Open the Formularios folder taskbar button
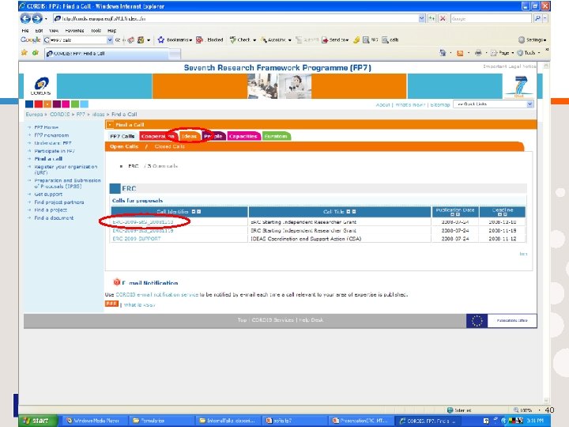569x427 pixels. coord(160,421)
